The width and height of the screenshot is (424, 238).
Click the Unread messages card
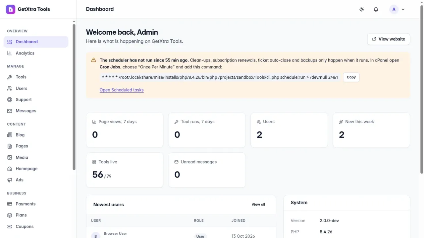pos(207,170)
